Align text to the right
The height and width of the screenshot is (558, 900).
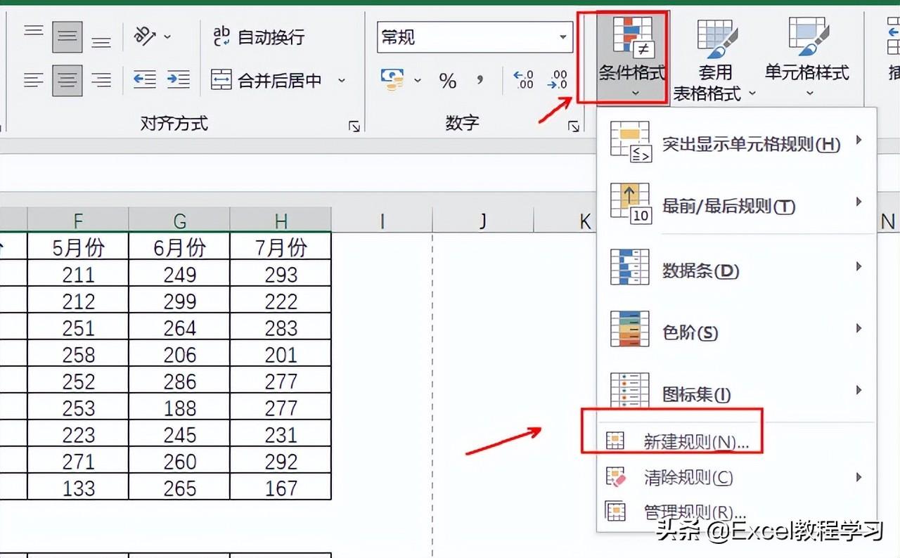(101, 80)
